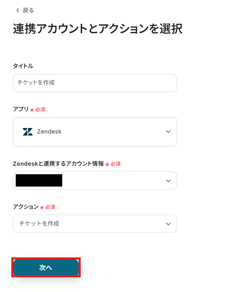Click the Zendesk logo icon

(28, 132)
